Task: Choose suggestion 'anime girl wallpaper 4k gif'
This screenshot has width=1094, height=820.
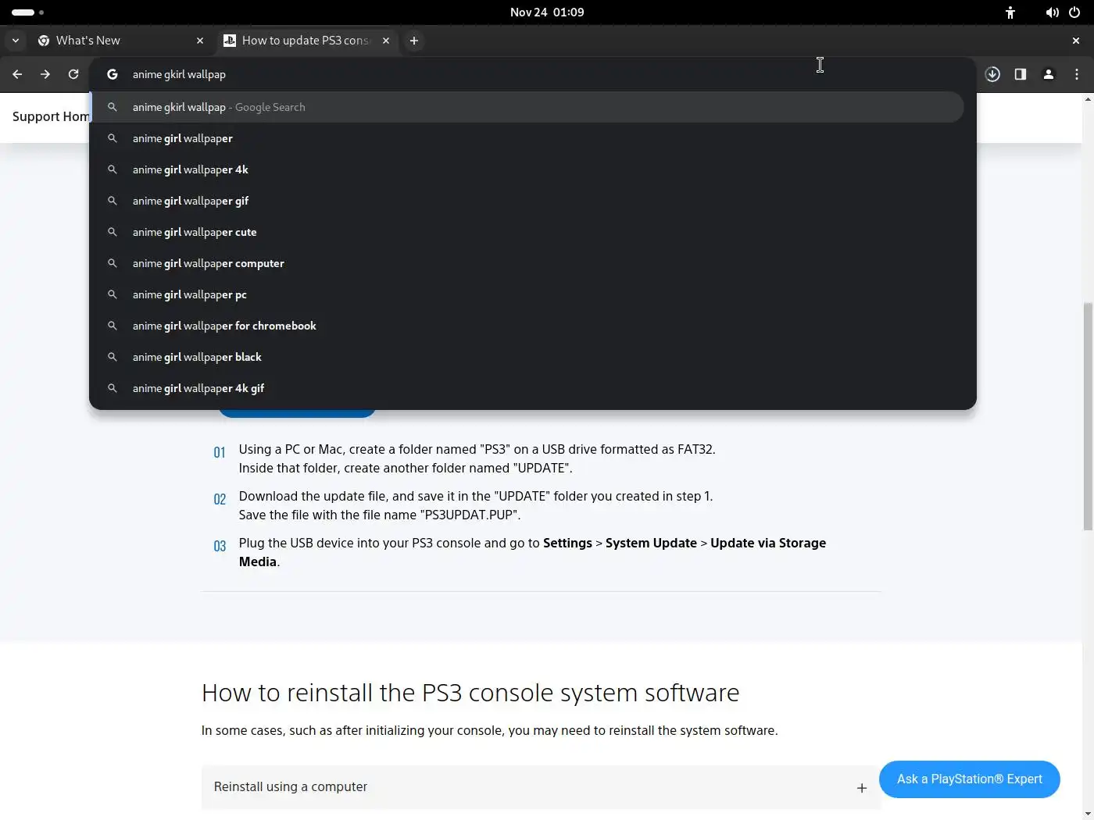Action: point(527,388)
